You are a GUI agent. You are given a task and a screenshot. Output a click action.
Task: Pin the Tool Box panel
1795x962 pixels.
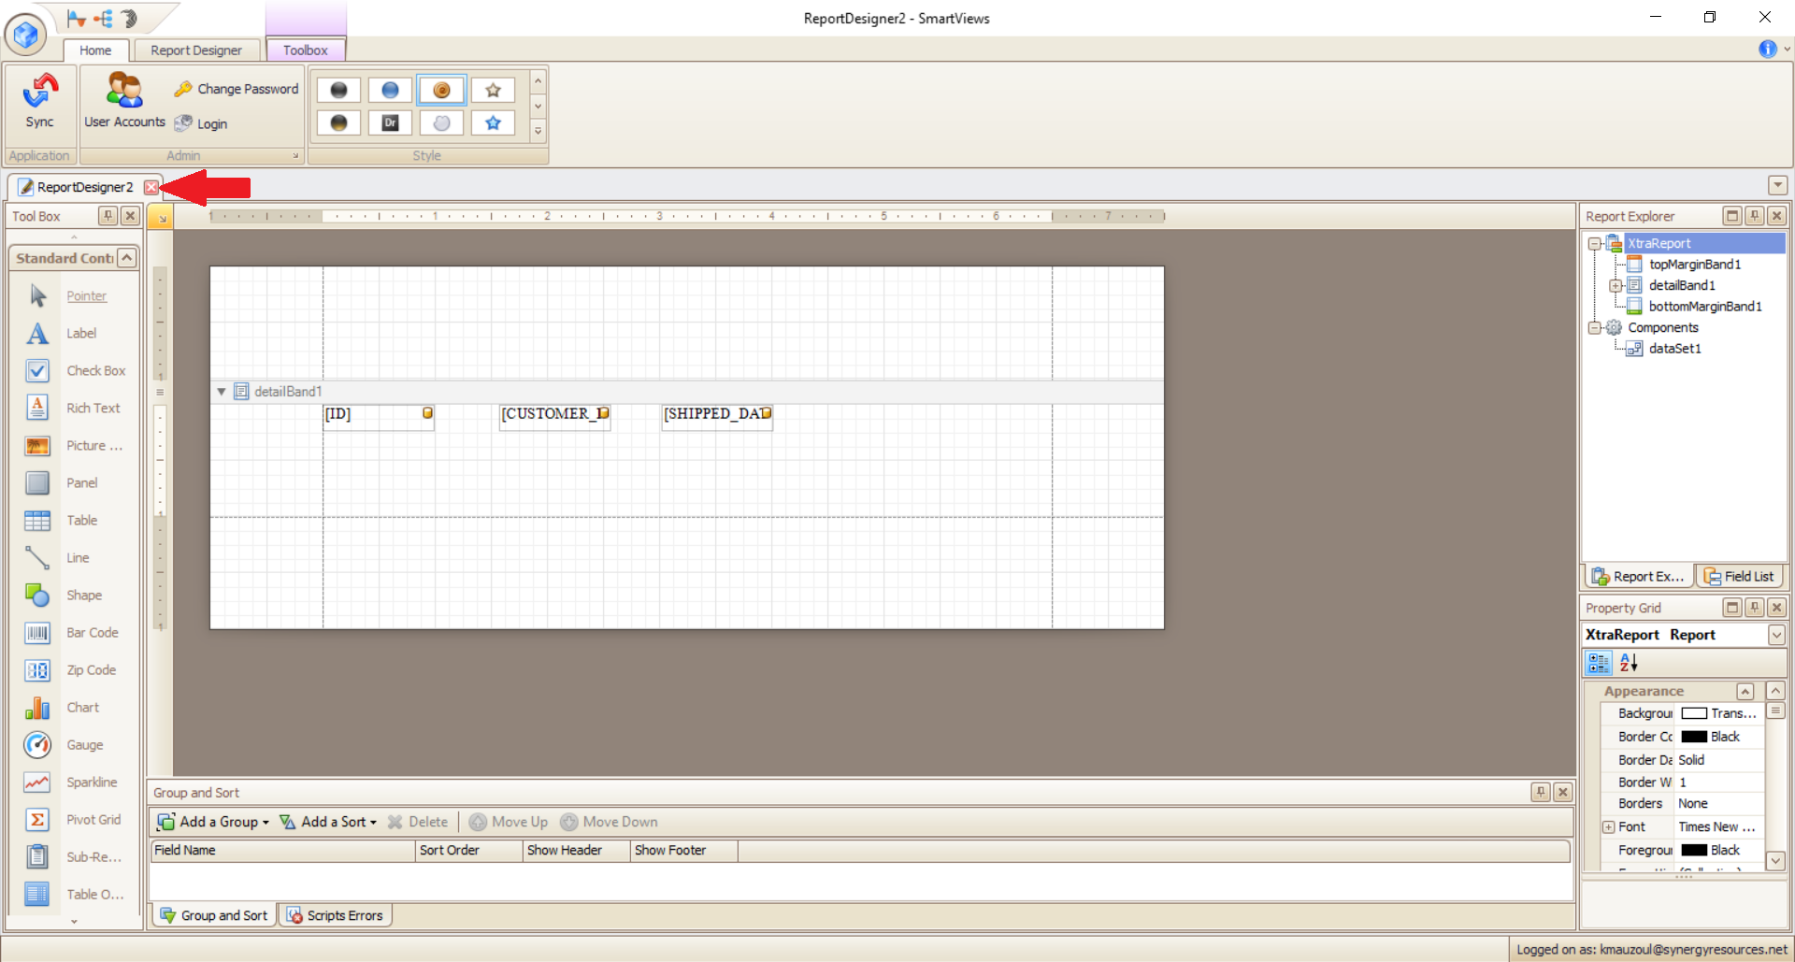108,216
